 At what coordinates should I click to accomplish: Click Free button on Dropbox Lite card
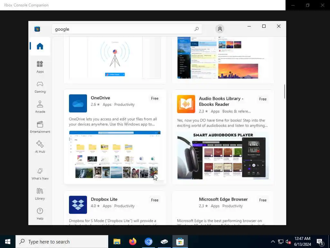155,200
